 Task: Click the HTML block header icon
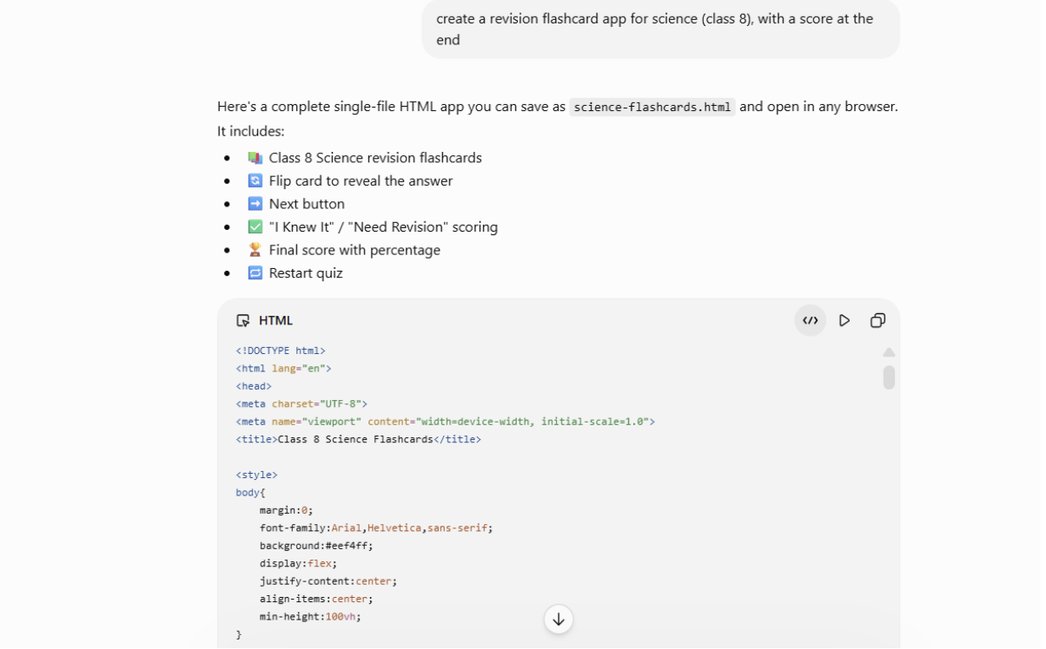point(243,320)
